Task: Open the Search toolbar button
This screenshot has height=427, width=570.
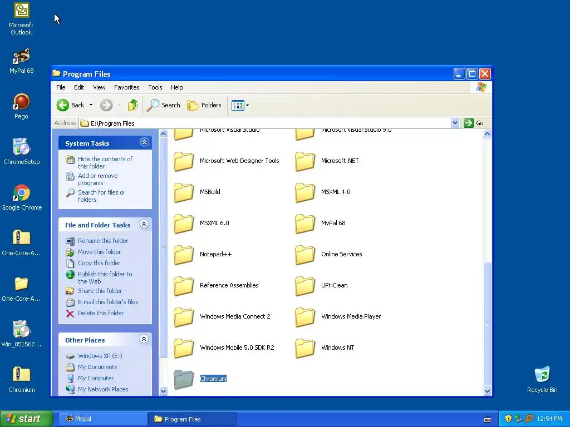Action: (x=164, y=105)
